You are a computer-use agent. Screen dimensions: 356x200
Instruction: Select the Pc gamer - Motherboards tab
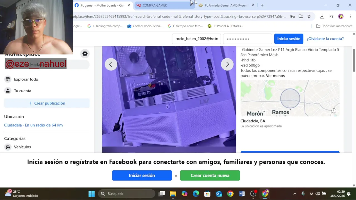pyautogui.click(x=102, y=5)
